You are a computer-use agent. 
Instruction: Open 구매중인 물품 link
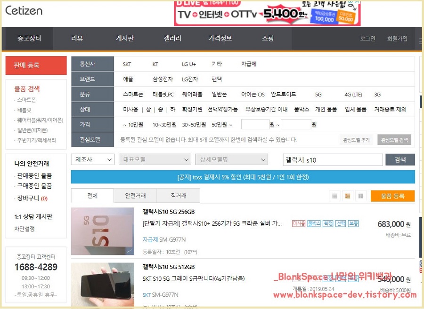tap(34, 186)
